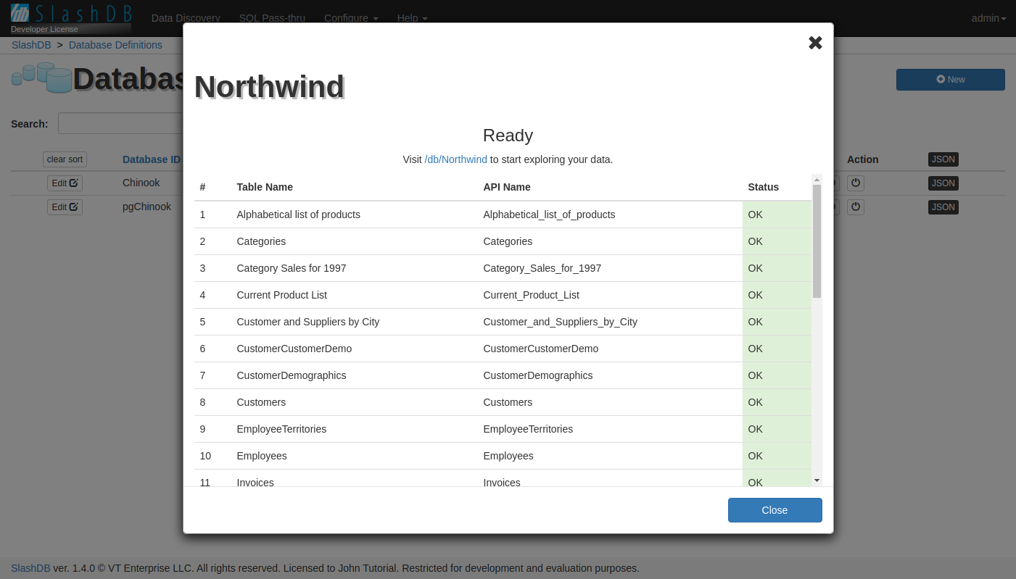Click the clear sort button
Viewport: 1016px width, 579px height.
65,159
